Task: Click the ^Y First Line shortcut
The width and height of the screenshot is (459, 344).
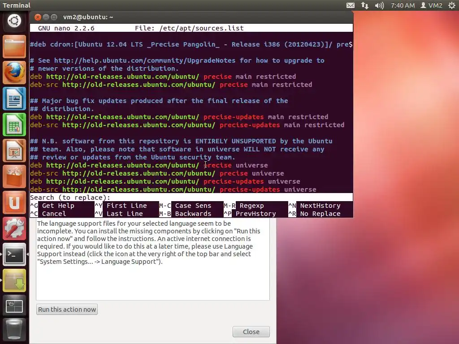Action: tap(121, 206)
